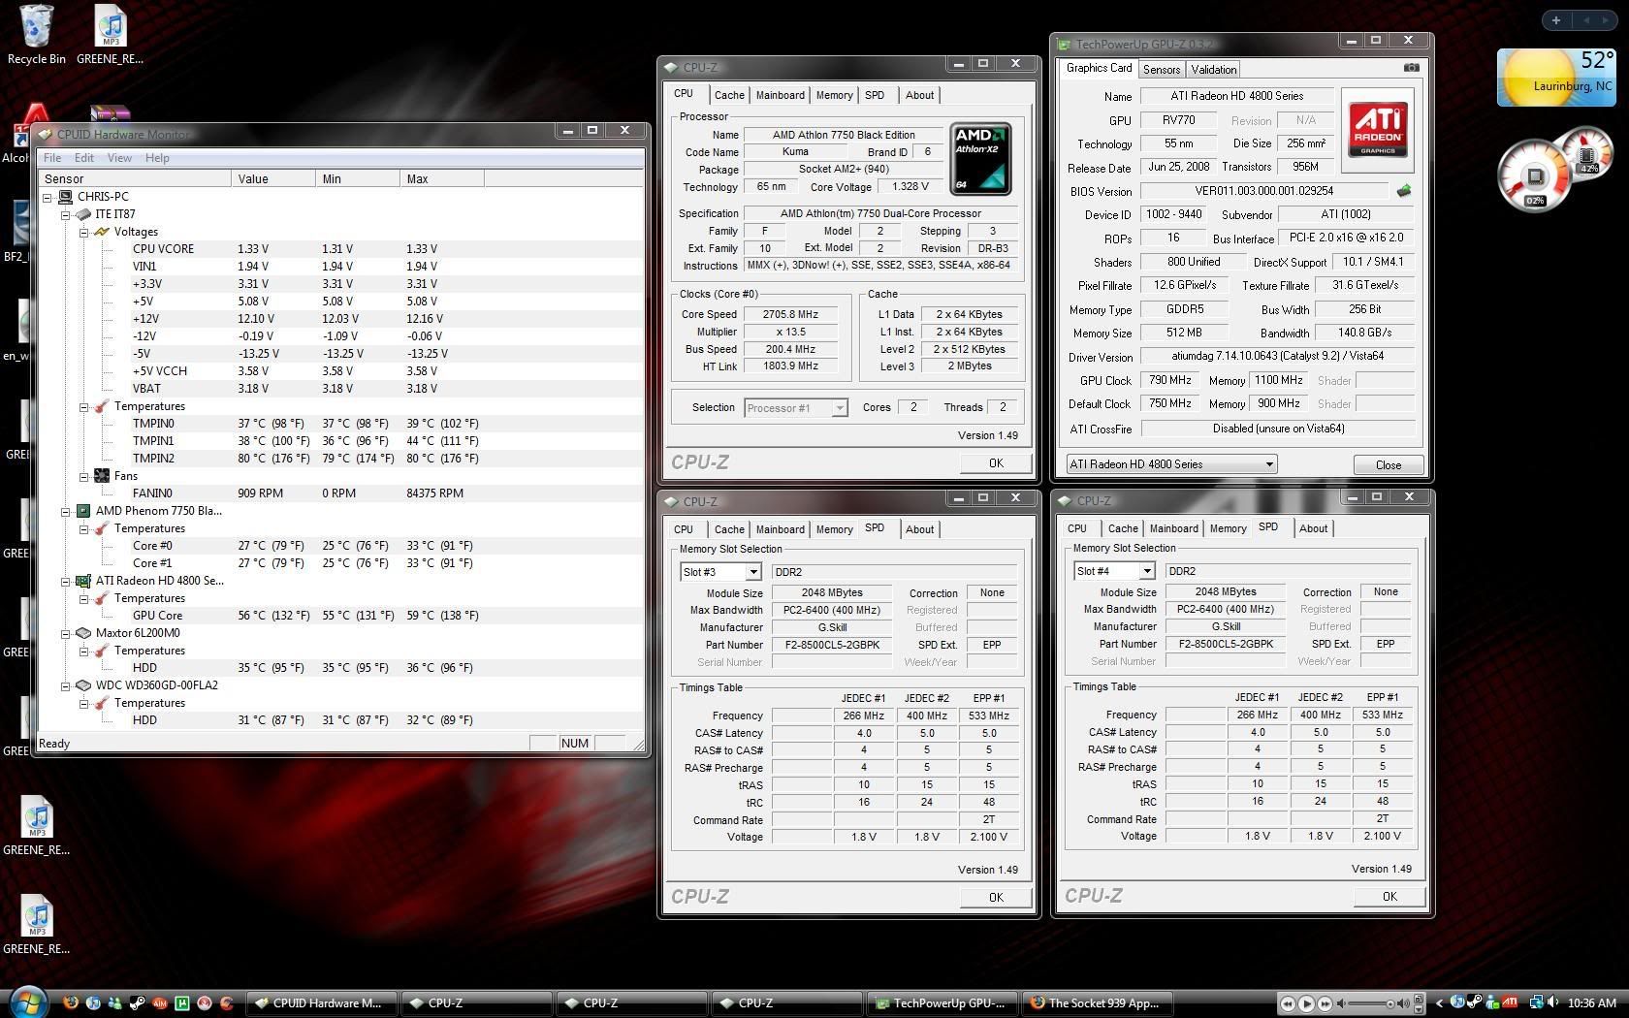Collapse the Fans group in HWMonitor
This screenshot has width=1629, height=1018.
pos(84,476)
